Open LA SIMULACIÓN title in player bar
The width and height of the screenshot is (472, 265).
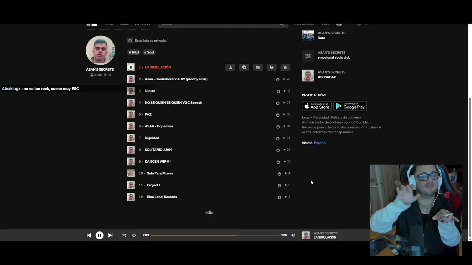[x=325, y=237]
